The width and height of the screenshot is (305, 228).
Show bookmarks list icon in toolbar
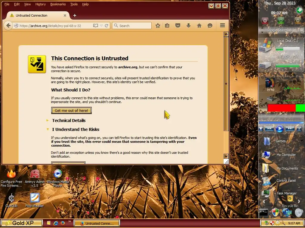167,26
